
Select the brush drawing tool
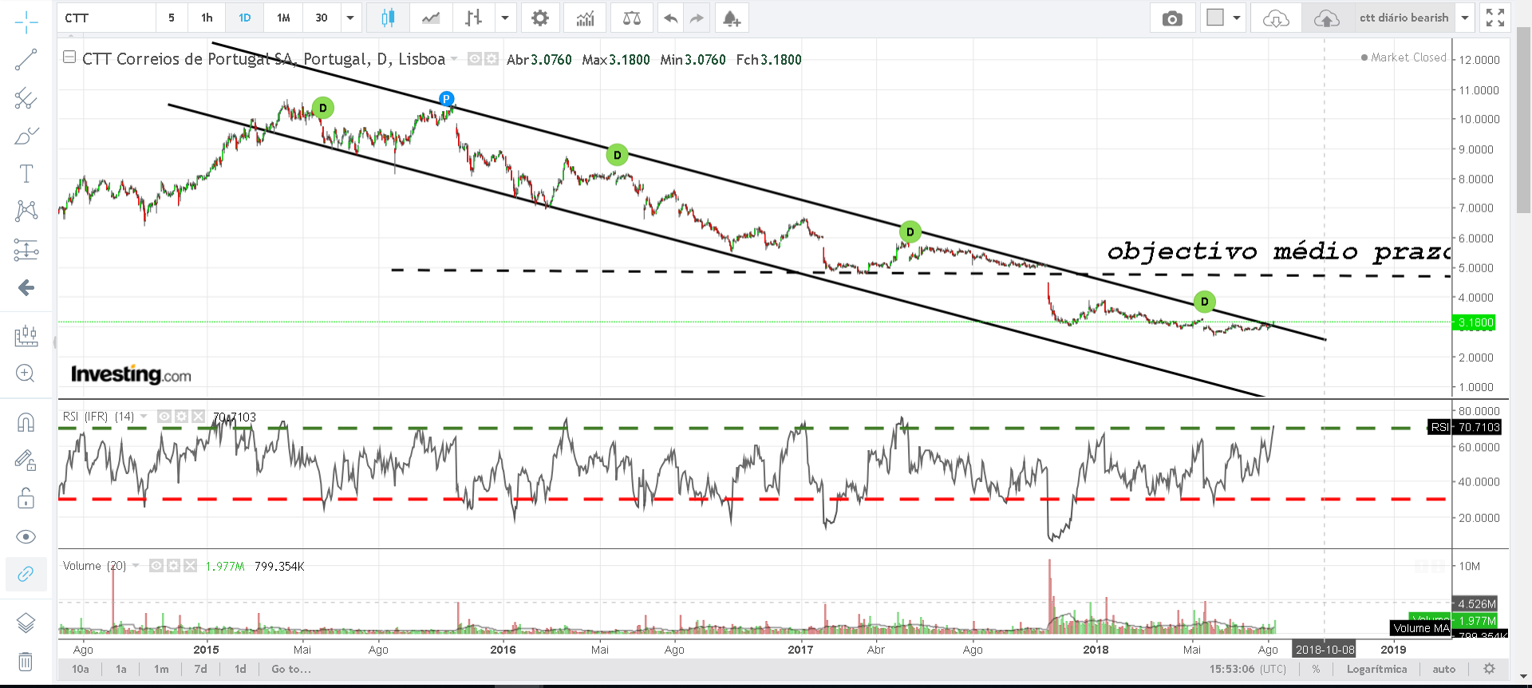point(26,136)
